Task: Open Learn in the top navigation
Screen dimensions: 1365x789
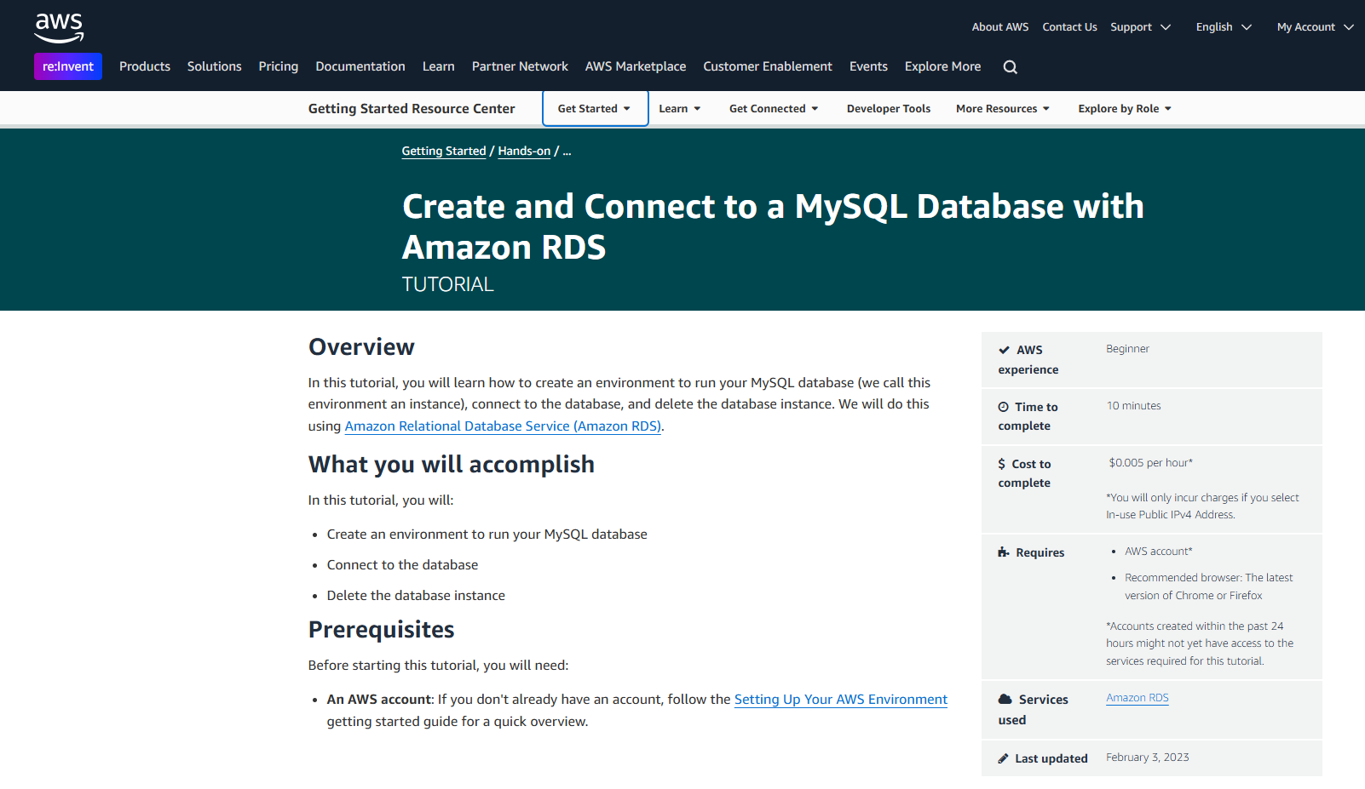Action: click(x=439, y=66)
